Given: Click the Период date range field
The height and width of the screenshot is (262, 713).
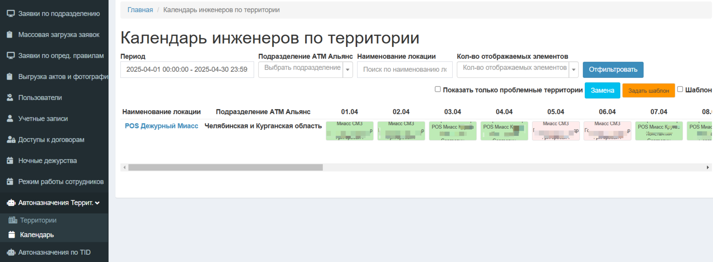Looking at the screenshot, I should point(187,70).
